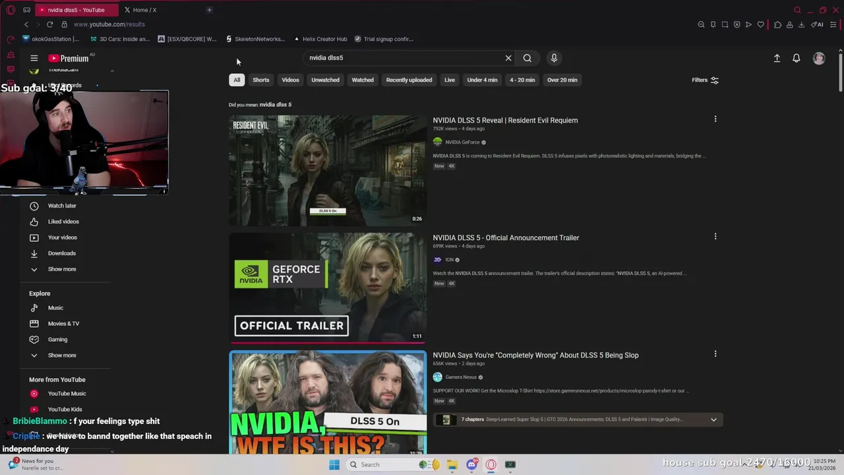Select the Over 20 min chip
Viewport: 844px width, 475px height.
(x=562, y=80)
